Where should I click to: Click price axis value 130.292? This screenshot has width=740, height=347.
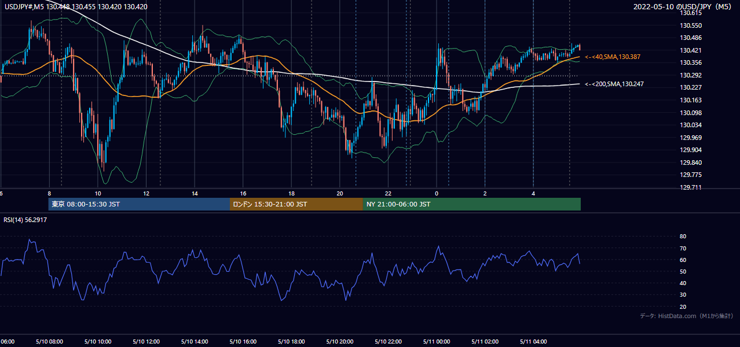pos(692,75)
